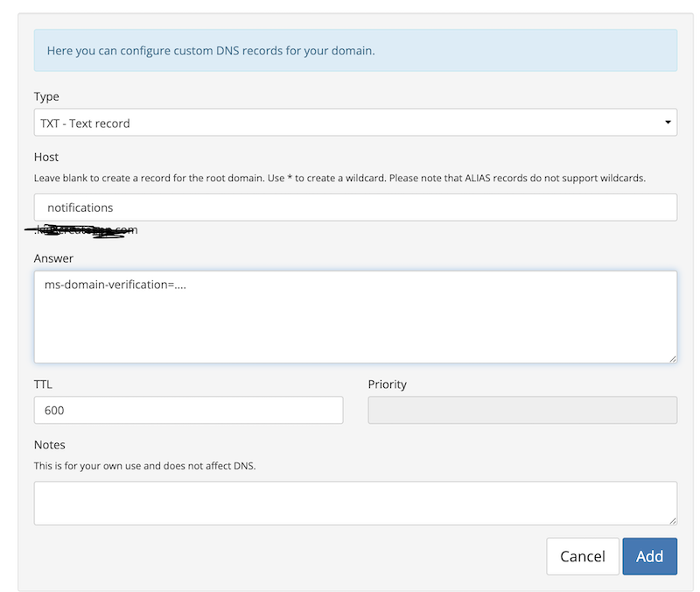Click inside the Notes text area

pos(354,503)
